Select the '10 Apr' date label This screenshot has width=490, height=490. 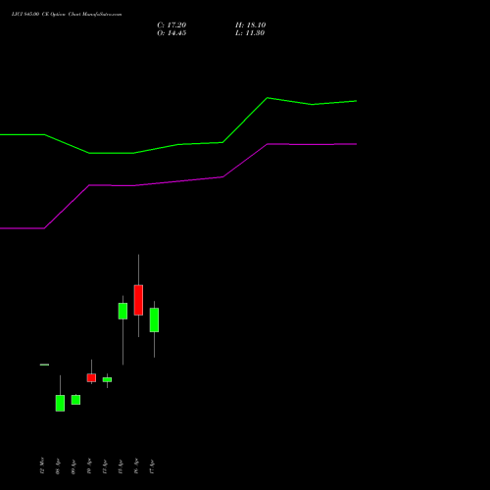pyautogui.click(x=89, y=466)
